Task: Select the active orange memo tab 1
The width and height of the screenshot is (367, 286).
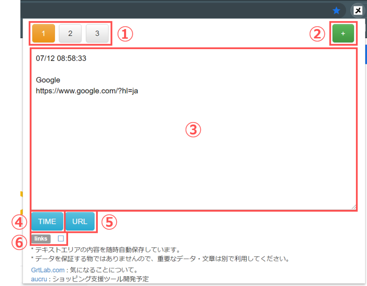Action: click(43, 33)
